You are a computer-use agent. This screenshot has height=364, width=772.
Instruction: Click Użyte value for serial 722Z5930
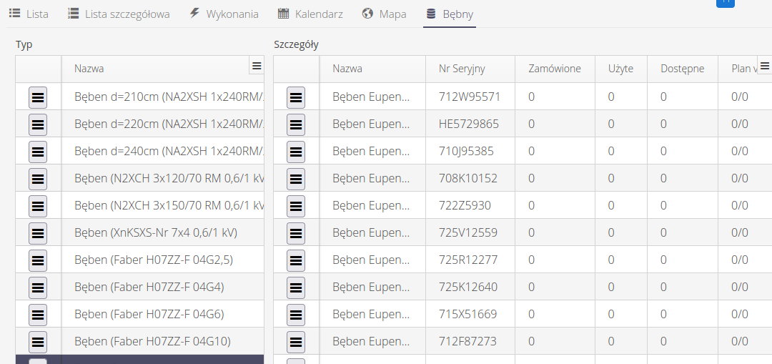click(611, 205)
